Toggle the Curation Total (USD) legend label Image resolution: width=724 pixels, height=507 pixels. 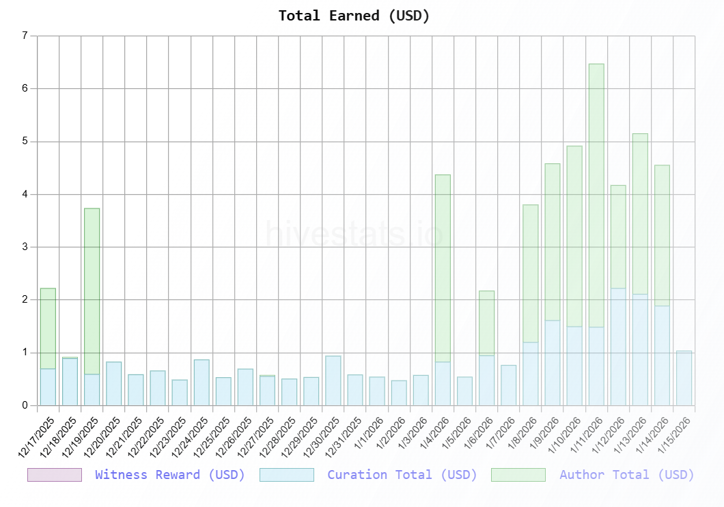[x=402, y=474]
